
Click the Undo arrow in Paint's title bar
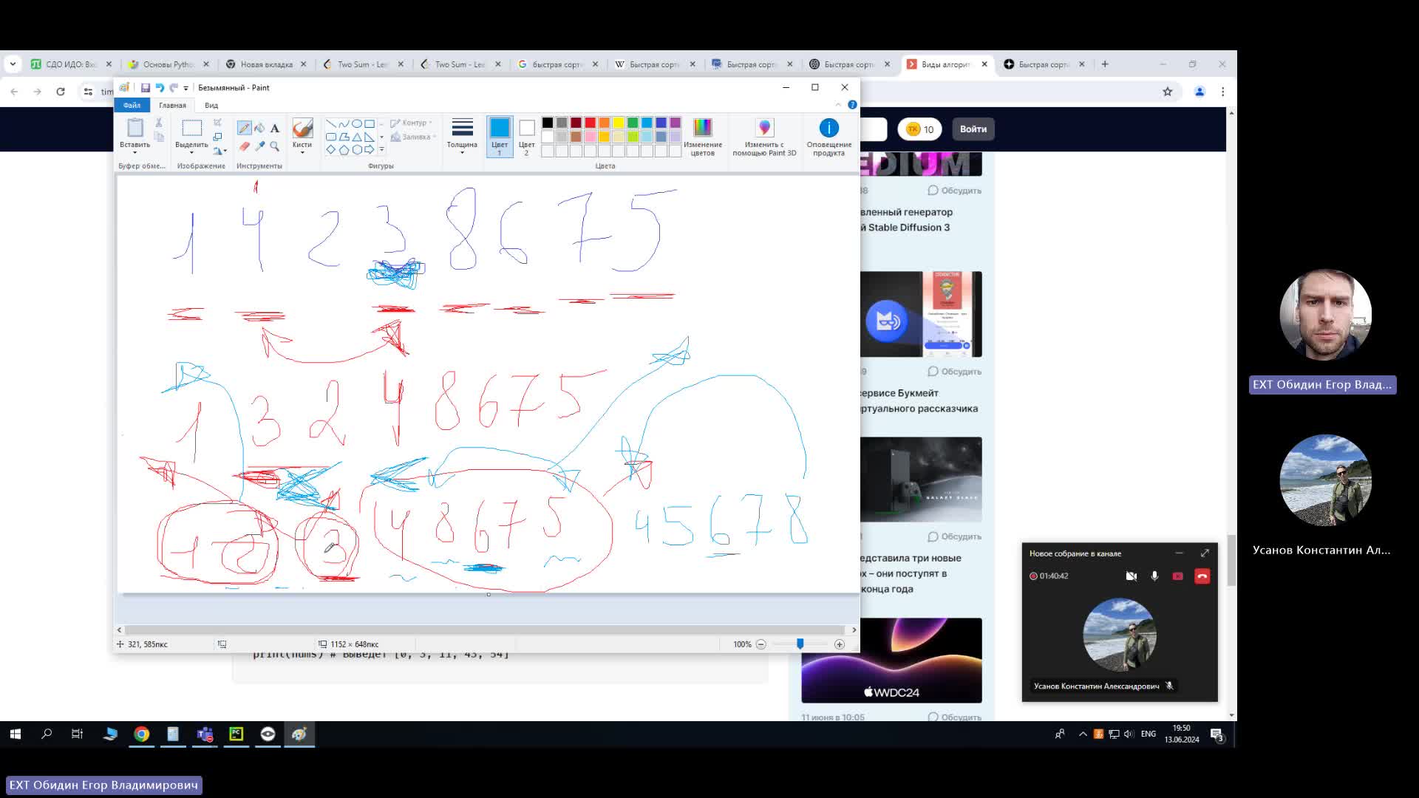pyautogui.click(x=160, y=87)
